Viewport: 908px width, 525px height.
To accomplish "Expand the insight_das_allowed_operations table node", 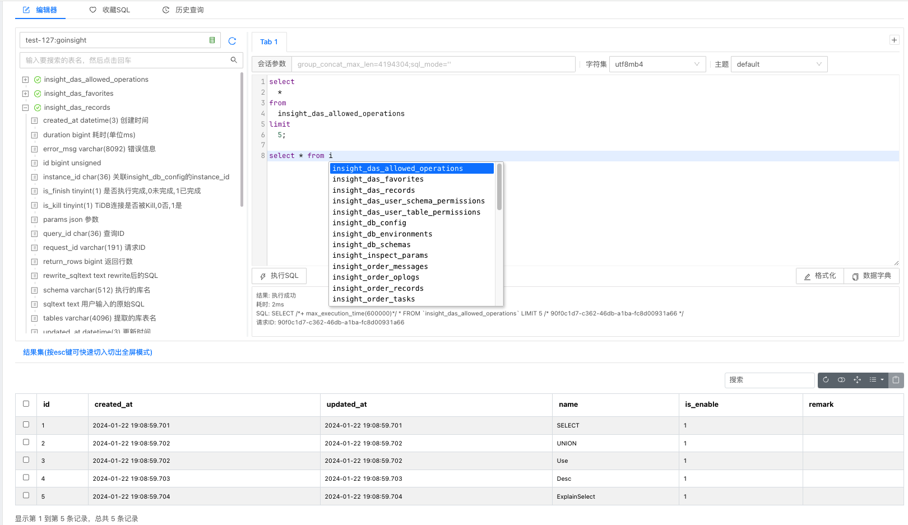I will 25,80.
